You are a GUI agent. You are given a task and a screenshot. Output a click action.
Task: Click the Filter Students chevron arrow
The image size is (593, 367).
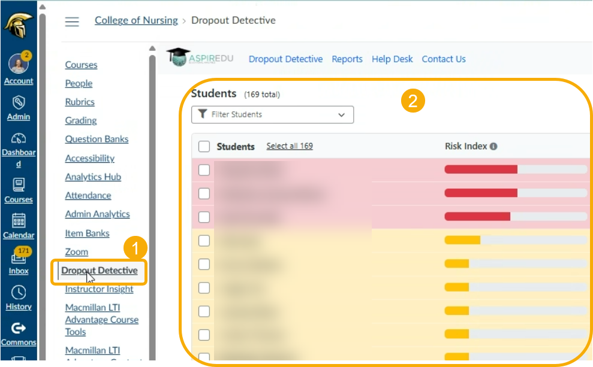[342, 115]
